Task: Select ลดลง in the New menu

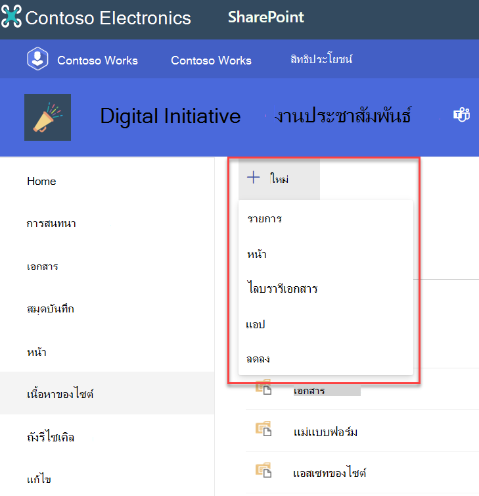Action: coord(258,359)
